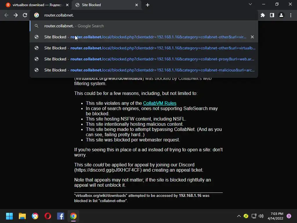
Task: Click the browser Forward arrow
Action: pos(16,15)
